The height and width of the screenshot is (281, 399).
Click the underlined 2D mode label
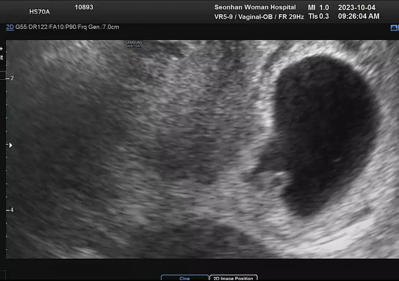click(10, 27)
